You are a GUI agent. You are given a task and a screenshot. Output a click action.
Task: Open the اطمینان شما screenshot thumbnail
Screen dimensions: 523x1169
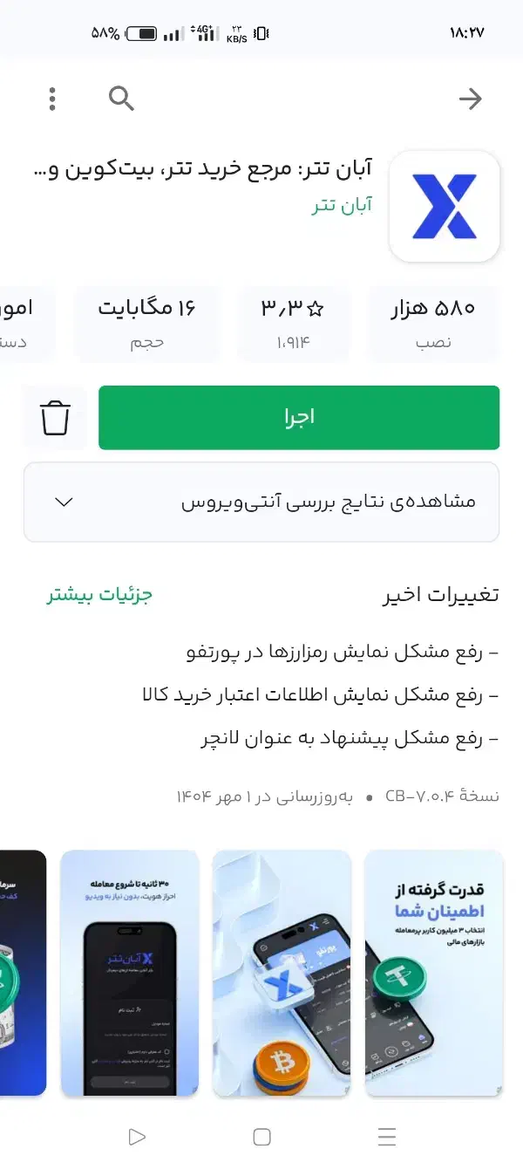coord(433,973)
